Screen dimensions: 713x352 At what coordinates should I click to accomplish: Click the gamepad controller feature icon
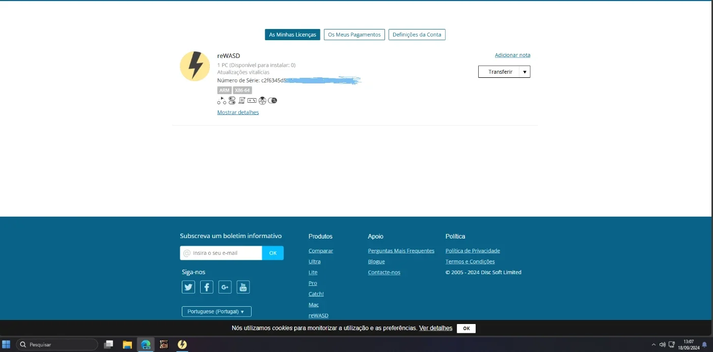point(252,100)
